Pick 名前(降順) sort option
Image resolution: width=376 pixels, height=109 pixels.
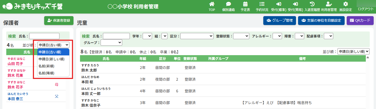tap(46, 73)
